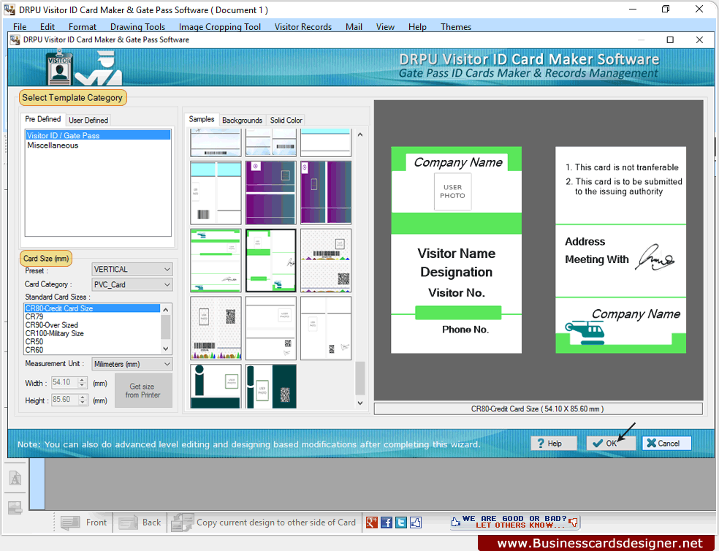Show the Front side of card
This screenshot has width=719, height=551.
[83, 522]
